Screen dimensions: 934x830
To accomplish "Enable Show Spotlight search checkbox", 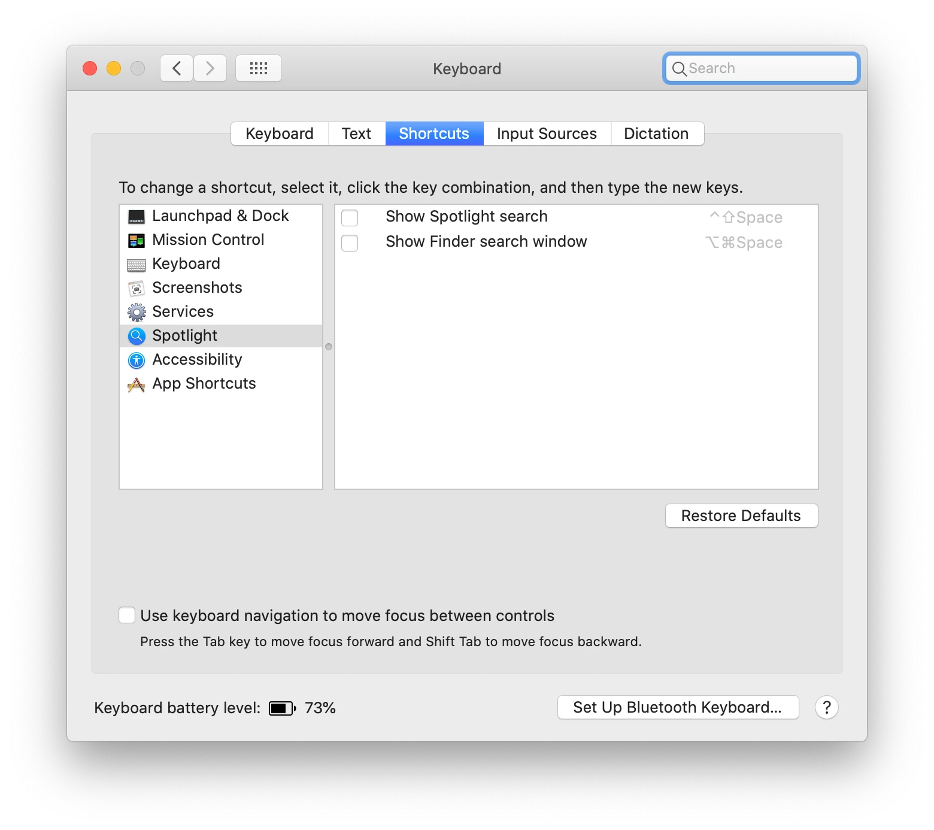I will pyautogui.click(x=350, y=217).
